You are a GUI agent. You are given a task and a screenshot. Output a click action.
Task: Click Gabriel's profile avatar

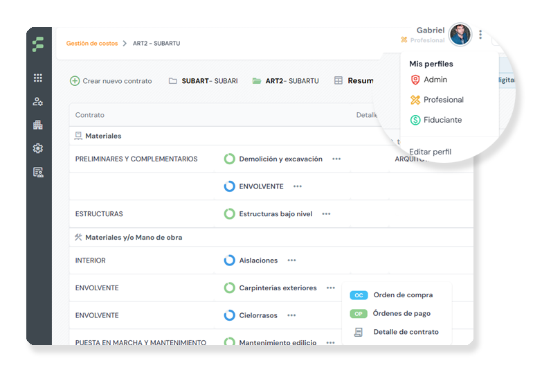(x=460, y=35)
